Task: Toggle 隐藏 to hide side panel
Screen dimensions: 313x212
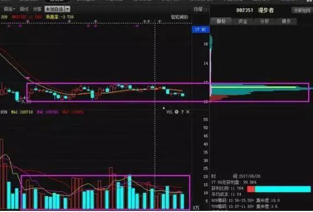Action: coord(198,9)
